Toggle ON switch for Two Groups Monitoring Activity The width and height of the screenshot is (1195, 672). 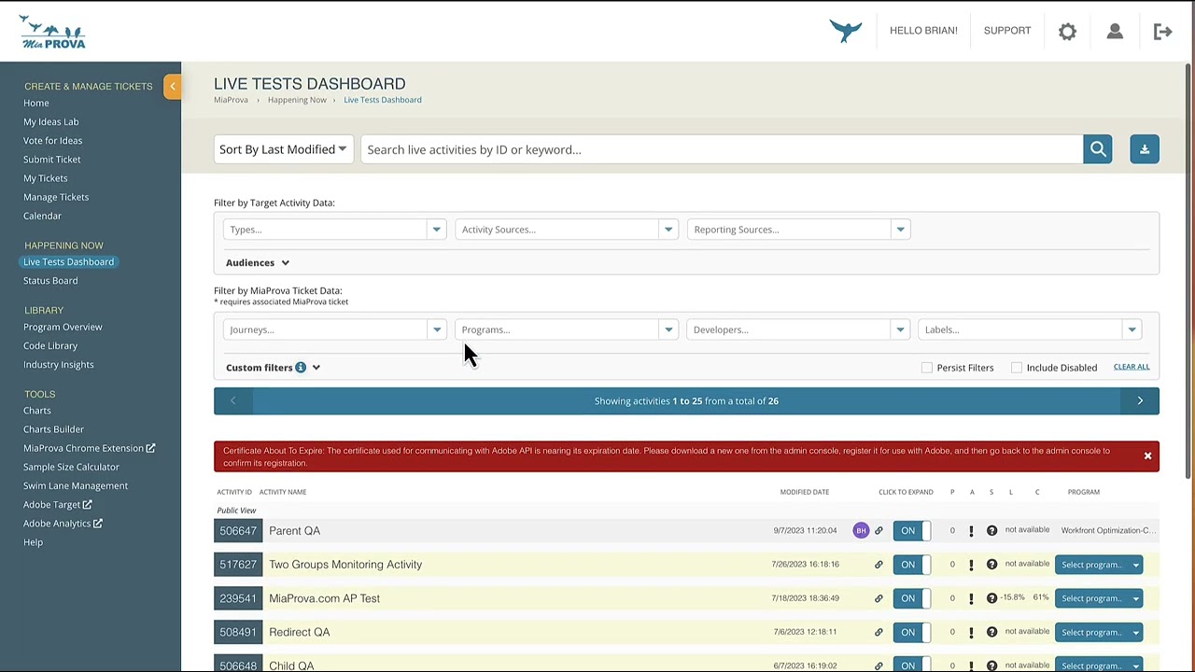pyautogui.click(x=911, y=564)
